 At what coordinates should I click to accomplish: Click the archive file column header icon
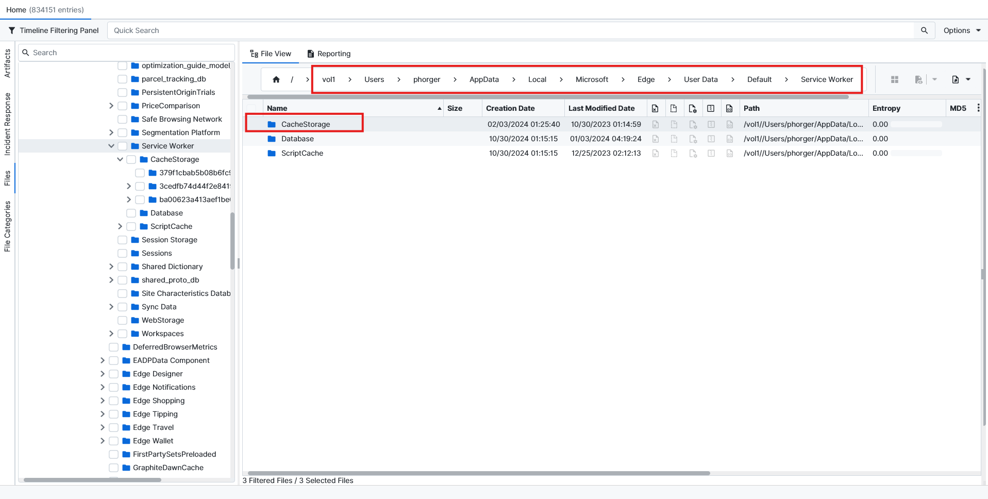click(711, 108)
